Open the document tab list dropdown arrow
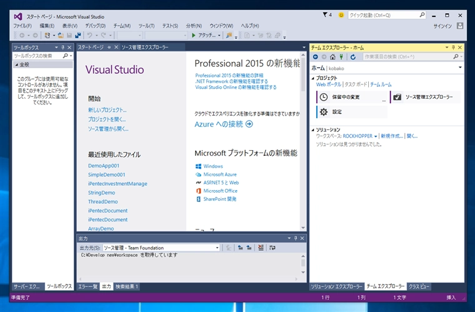This screenshot has height=312, width=475. point(304,48)
